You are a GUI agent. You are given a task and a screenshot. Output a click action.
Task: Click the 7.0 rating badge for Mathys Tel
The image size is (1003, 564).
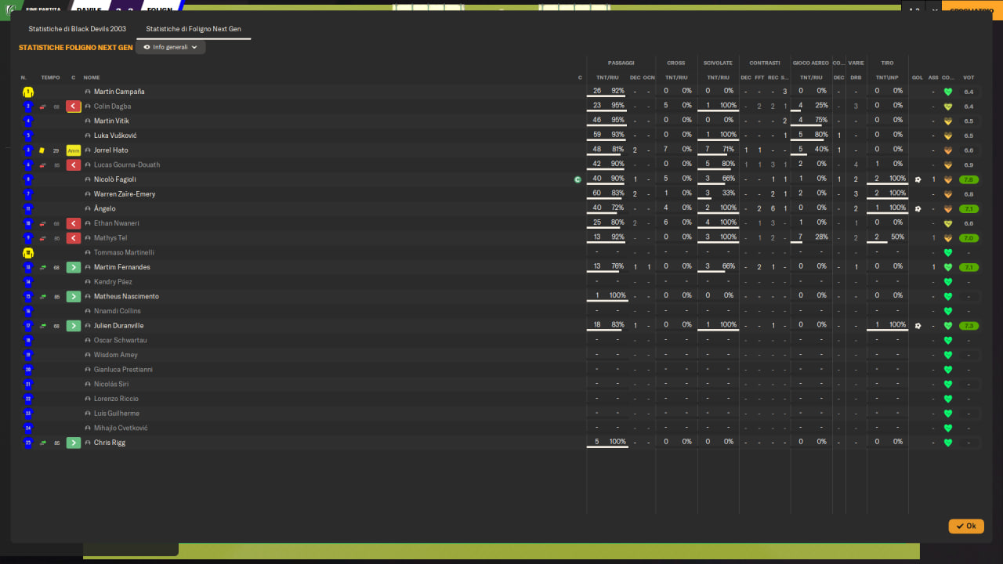tap(969, 238)
